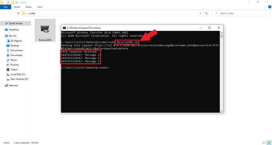The height and width of the screenshot is (145, 272).
Task: Select Local Disk (C:) drive
Action: click(18, 74)
